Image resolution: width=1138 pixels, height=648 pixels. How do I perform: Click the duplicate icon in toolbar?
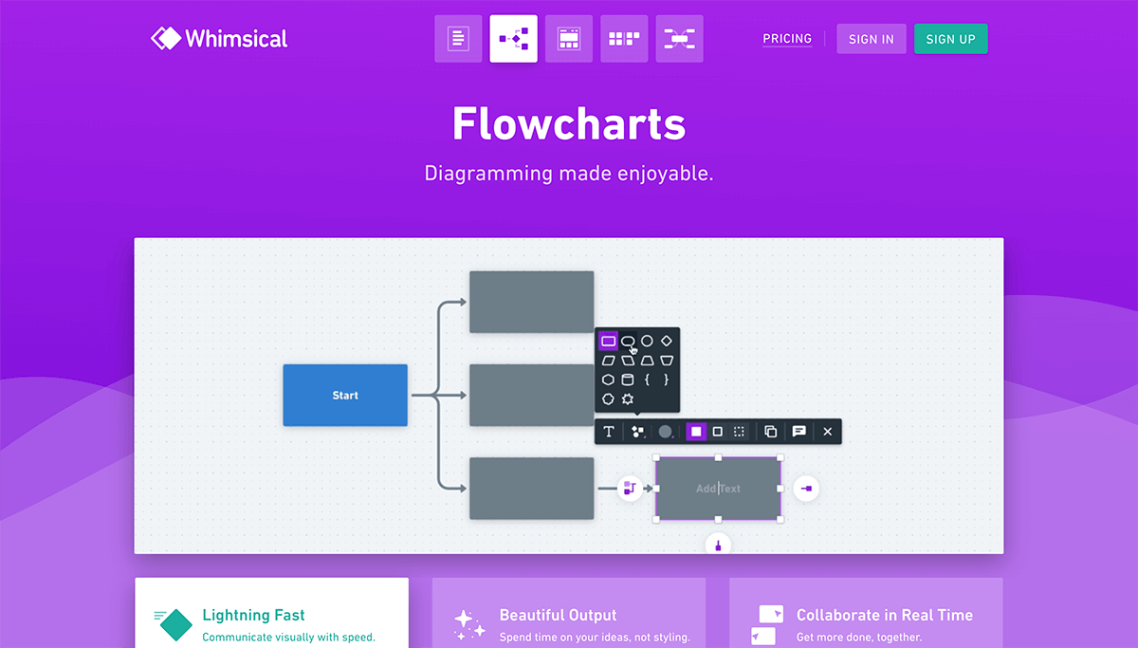pos(770,432)
